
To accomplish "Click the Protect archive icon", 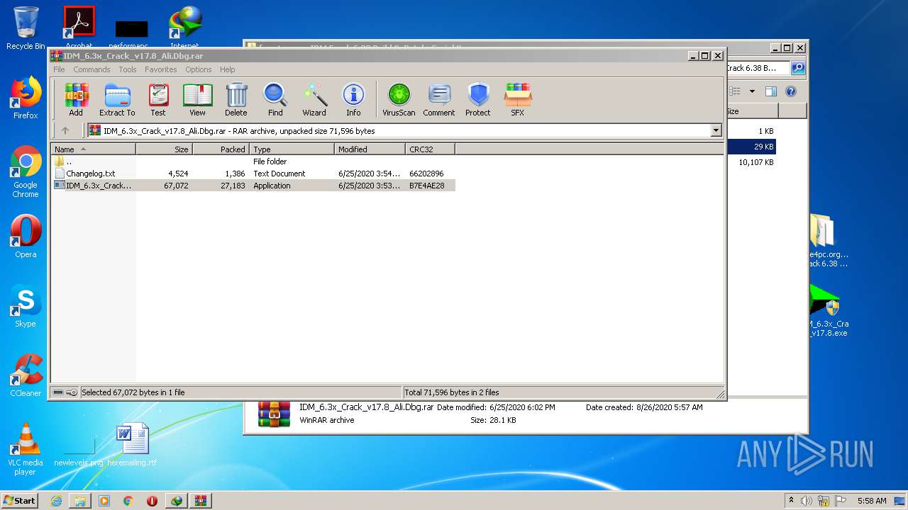I will coord(478,99).
